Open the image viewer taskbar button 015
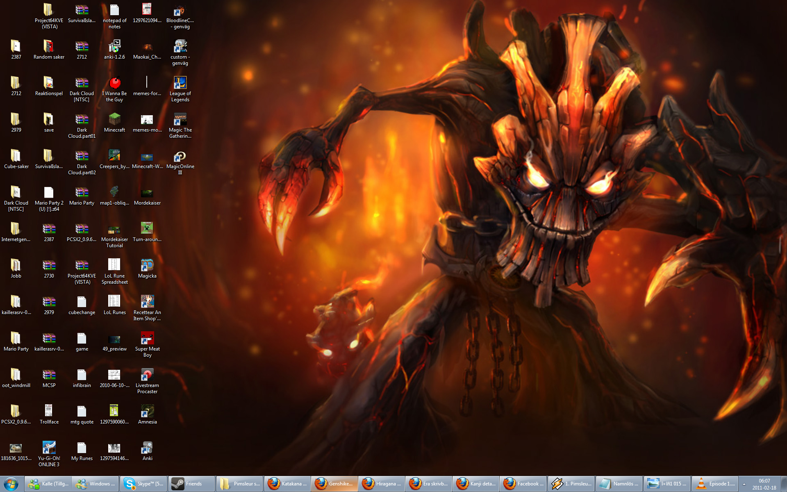 coord(667,484)
